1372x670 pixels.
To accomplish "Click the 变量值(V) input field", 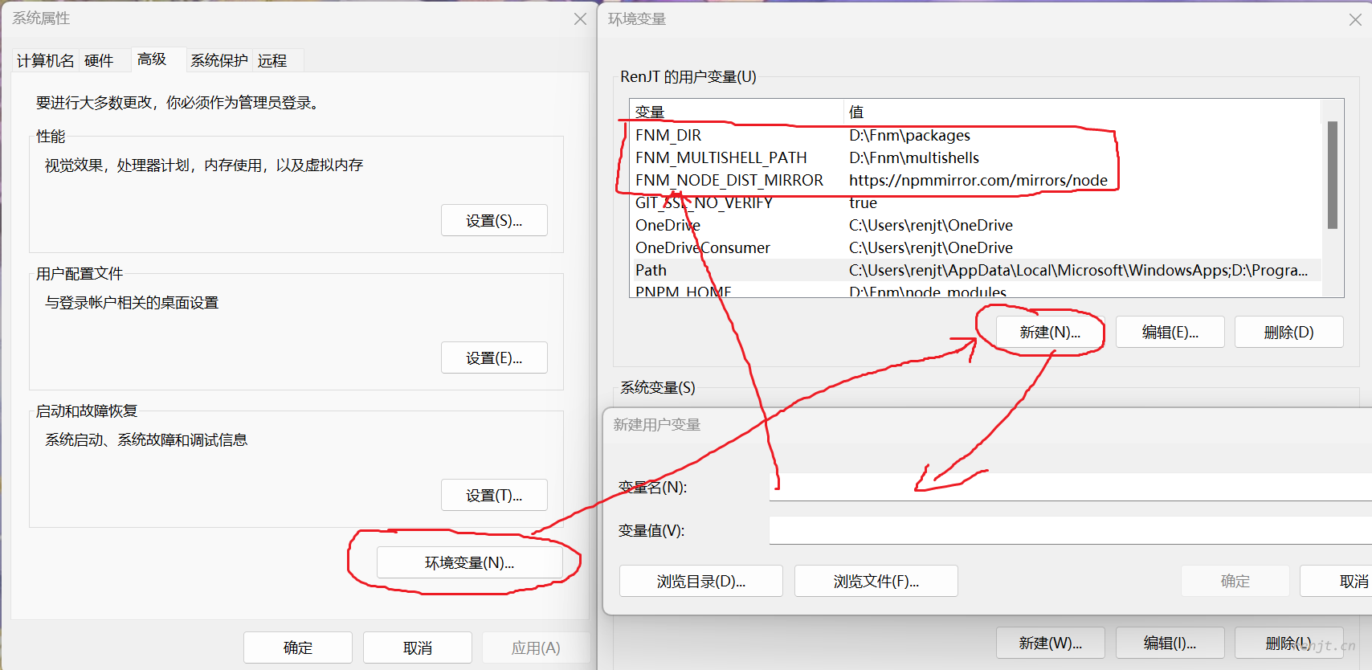I will point(1070,530).
